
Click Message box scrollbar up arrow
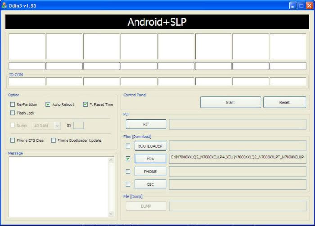[111, 160]
